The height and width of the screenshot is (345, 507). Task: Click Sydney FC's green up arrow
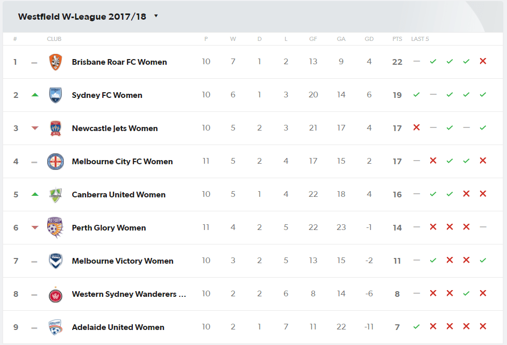point(35,95)
